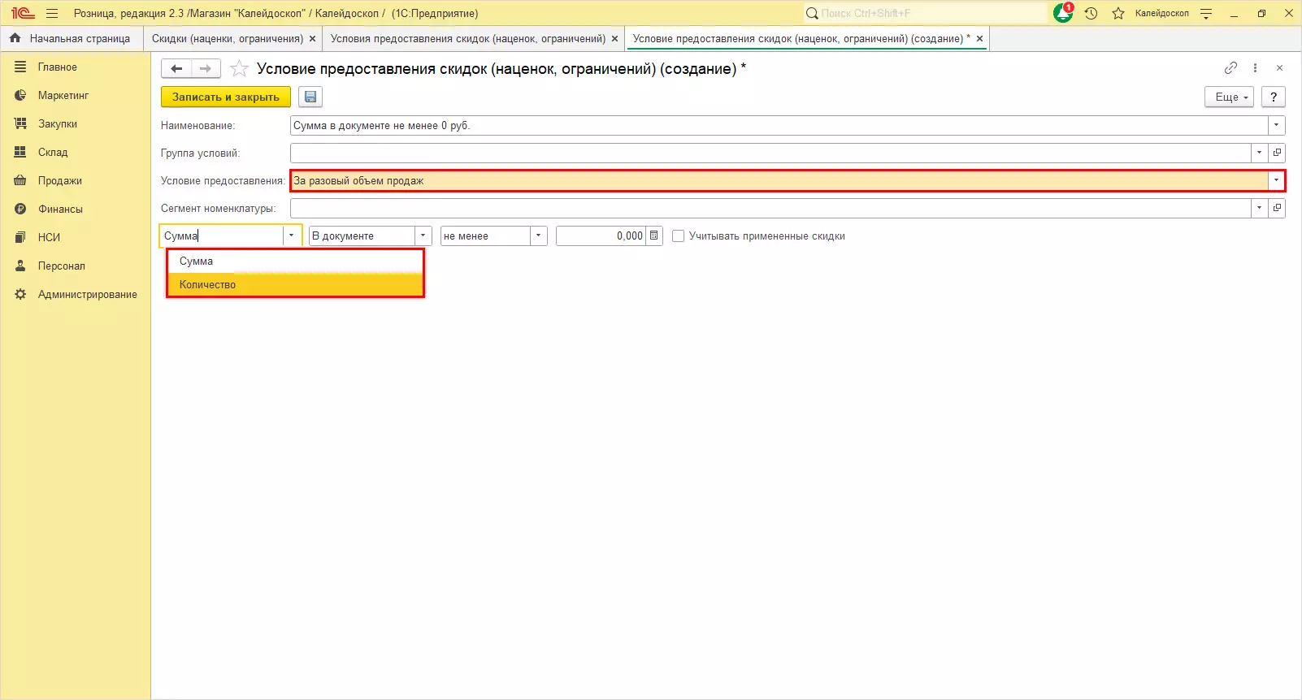This screenshot has height=700, width=1302.
Task: Go forward with the right arrow
Action: pos(206,69)
